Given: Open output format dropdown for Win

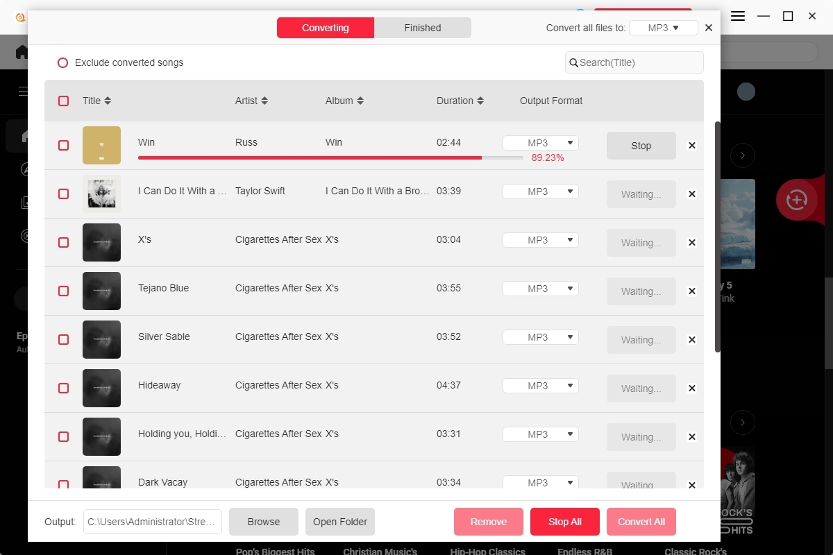Looking at the screenshot, I should click(x=541, y=143).
